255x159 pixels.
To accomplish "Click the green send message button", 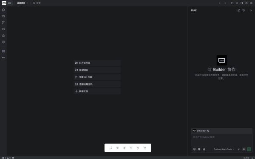I will pyautogui.click(x=249, y=149).
